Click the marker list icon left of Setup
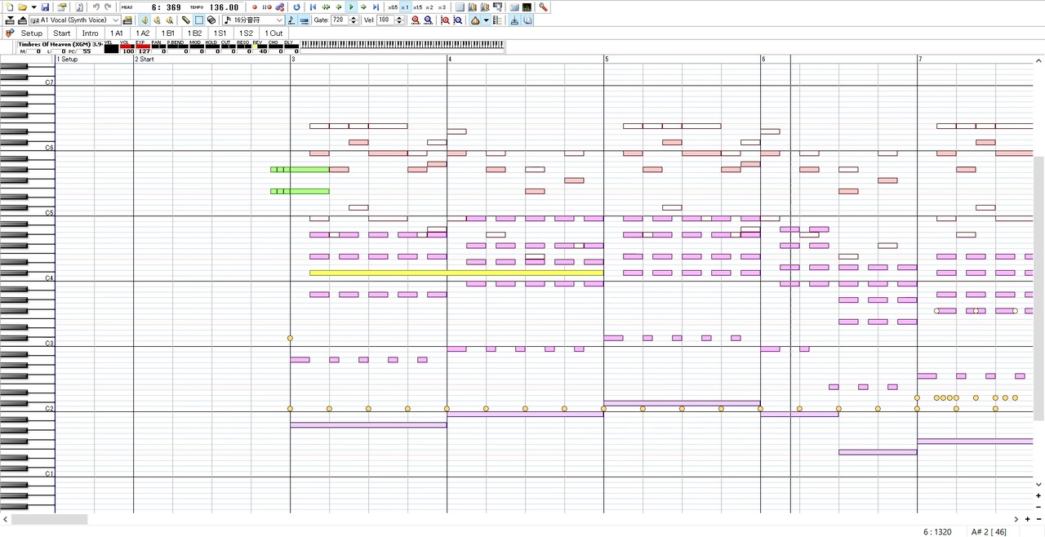The width and height of the screenshot is (1045, 537). tap(10, 33)
